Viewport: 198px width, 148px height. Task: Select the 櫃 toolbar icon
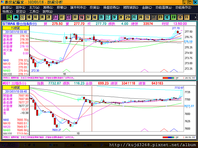click(x=29, y=17)
